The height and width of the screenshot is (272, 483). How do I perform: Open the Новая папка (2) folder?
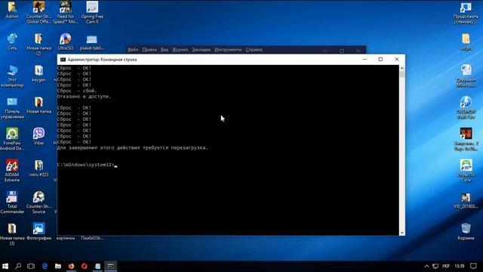(x=38, y=44)
